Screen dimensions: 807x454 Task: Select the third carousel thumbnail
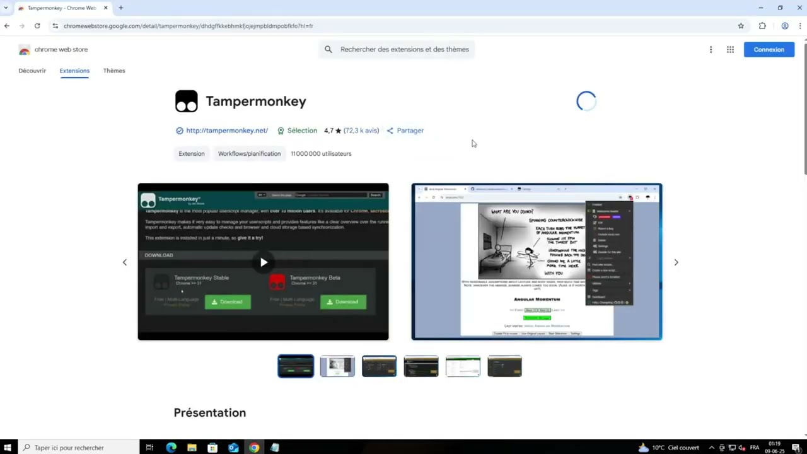click(x=380, y=366)
